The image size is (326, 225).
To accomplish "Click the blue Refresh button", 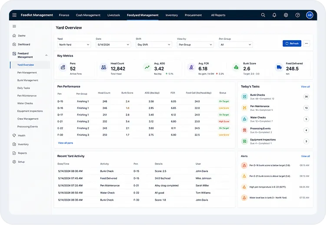I will coord(292,44).
